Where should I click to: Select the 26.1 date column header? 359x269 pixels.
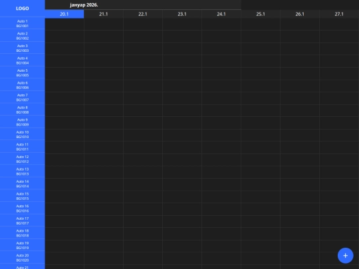click(300, 14)
